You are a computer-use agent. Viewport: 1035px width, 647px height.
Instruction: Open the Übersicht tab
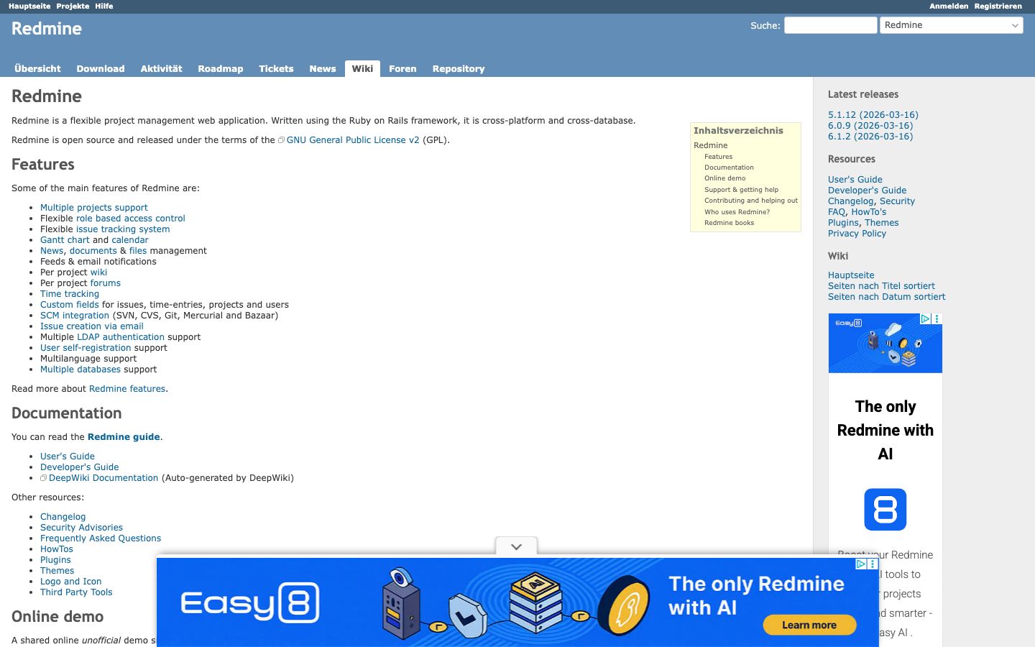37,69
